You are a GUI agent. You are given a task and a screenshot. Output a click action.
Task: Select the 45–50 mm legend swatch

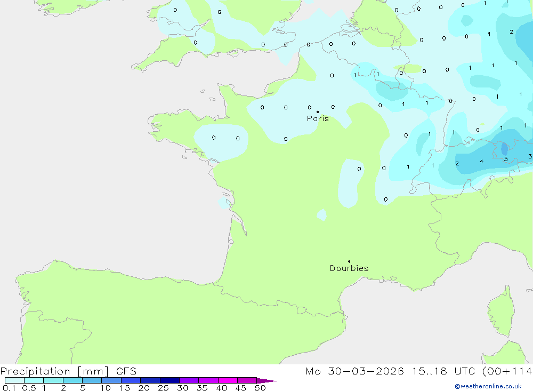247,380
